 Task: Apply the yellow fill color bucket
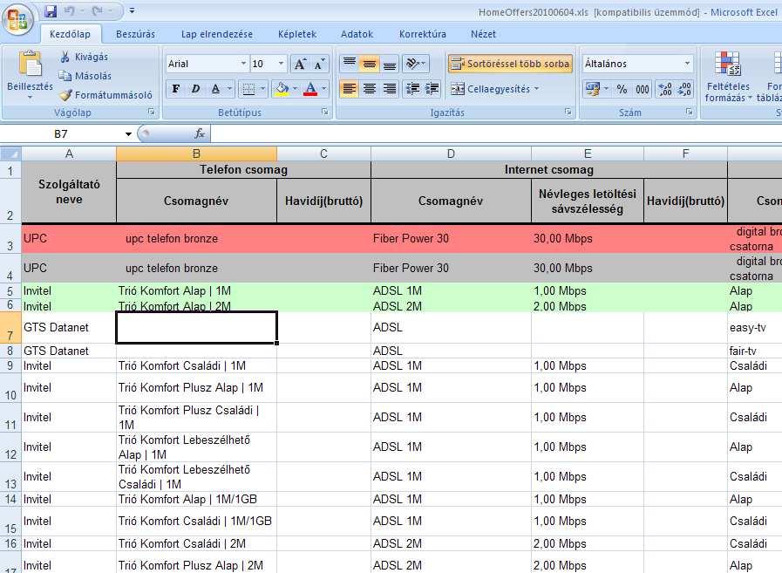[282, 89]
